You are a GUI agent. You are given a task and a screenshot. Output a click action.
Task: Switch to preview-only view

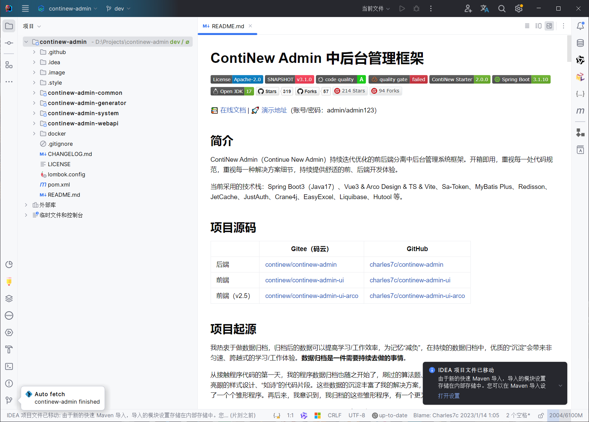[549, 26]
